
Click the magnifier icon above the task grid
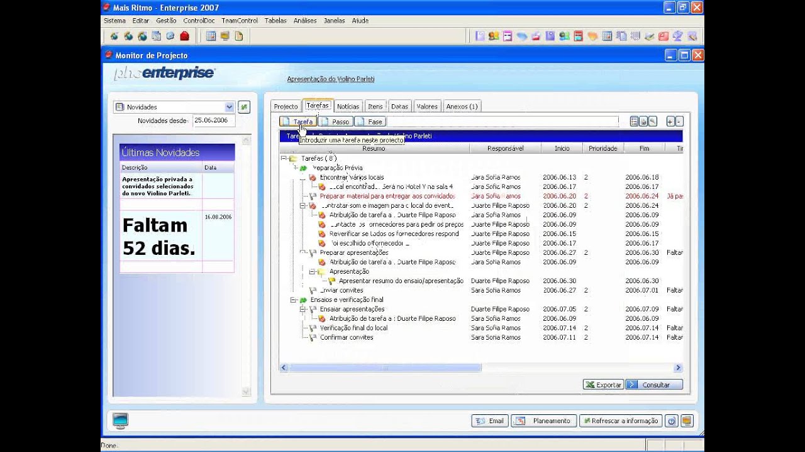[653, 121]
